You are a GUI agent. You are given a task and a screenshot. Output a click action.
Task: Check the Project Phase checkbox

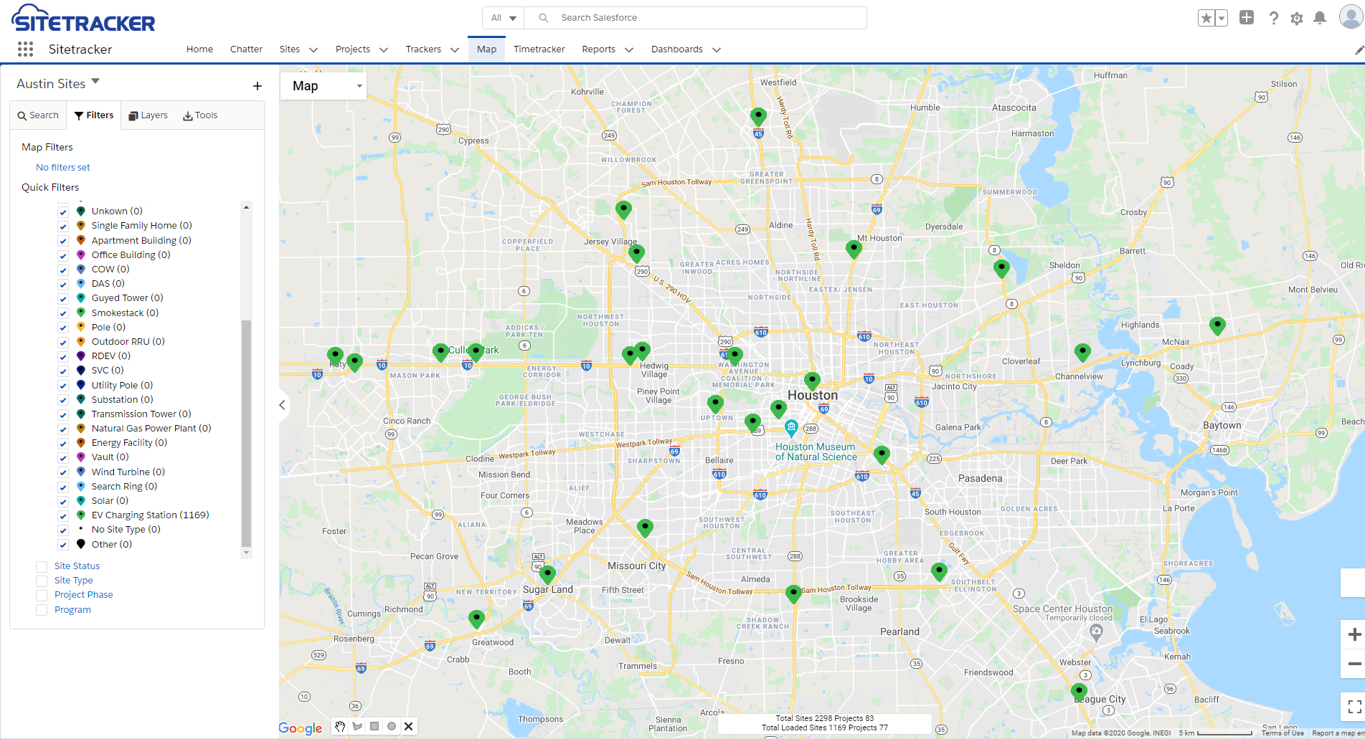click(x=42, y=595)
